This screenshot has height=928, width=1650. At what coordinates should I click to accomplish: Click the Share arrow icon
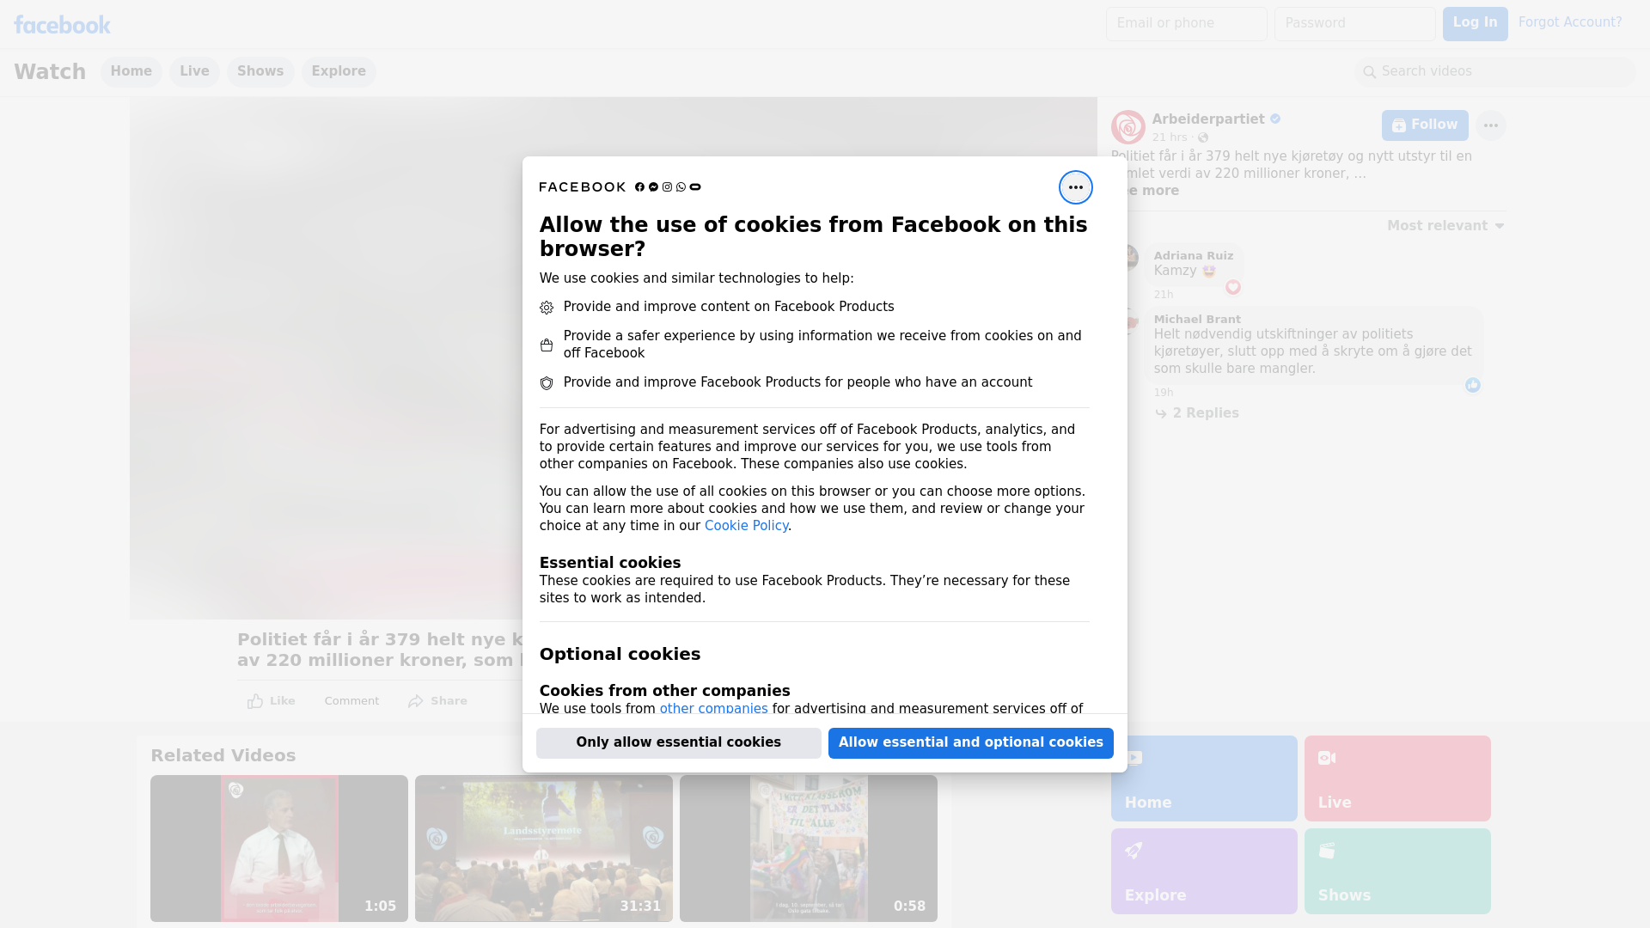pyautogui.click(x=416, y=701)
